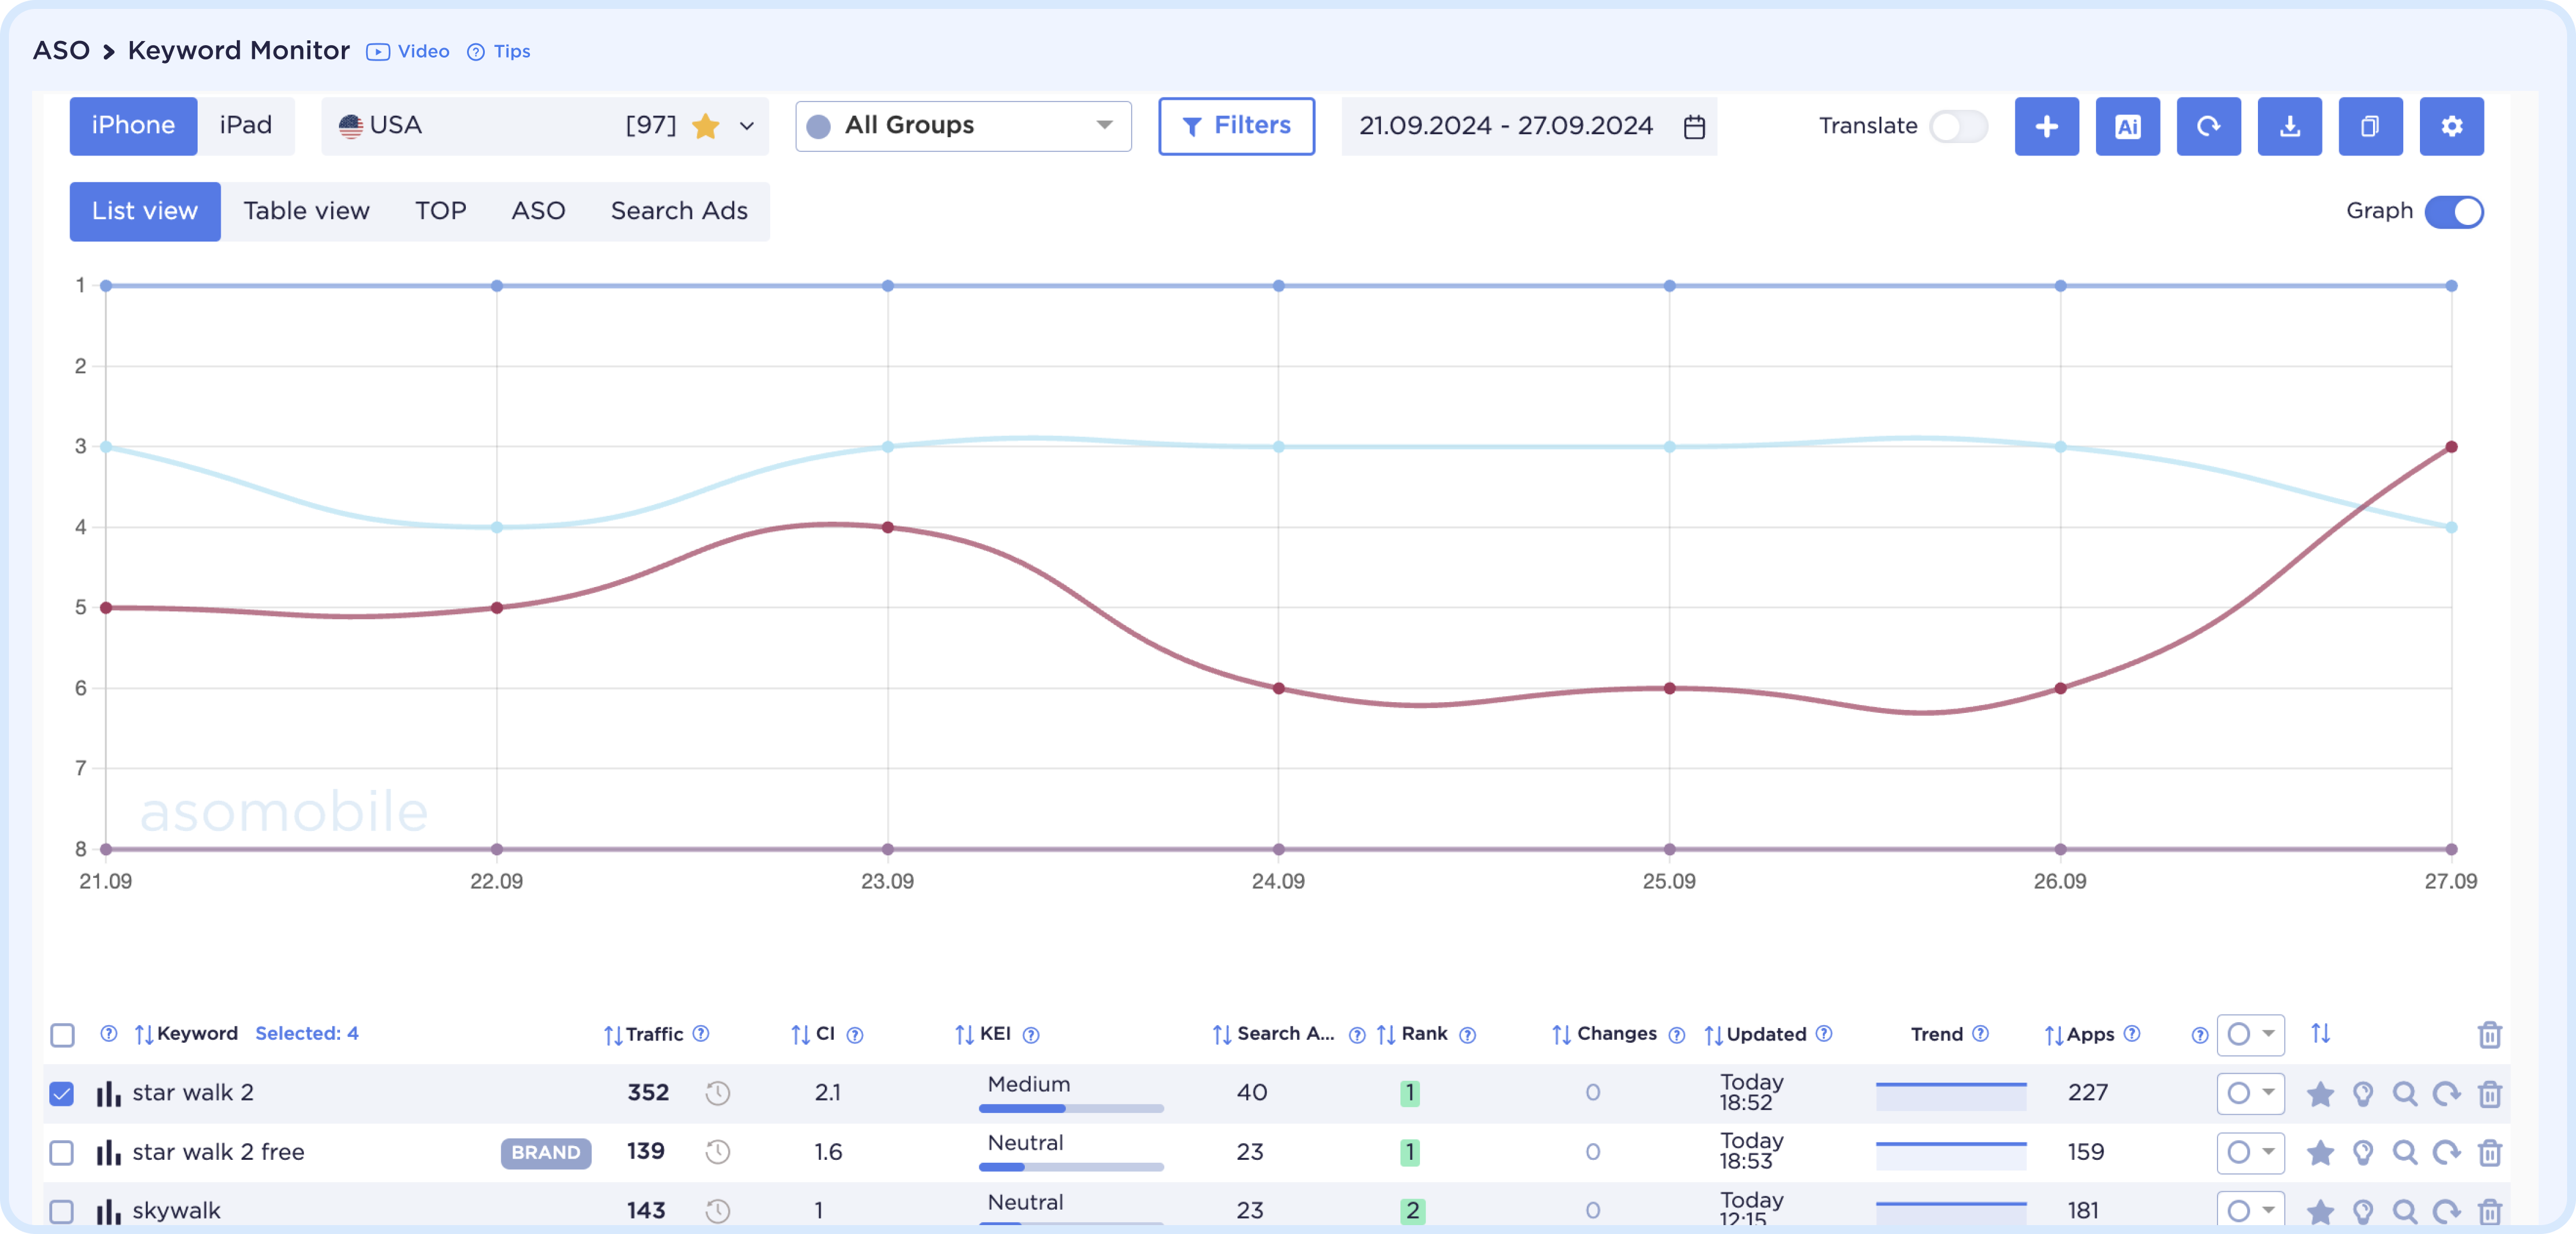
Task: Check the skywalk row checkbox
Action: (x=62, y=1212)
